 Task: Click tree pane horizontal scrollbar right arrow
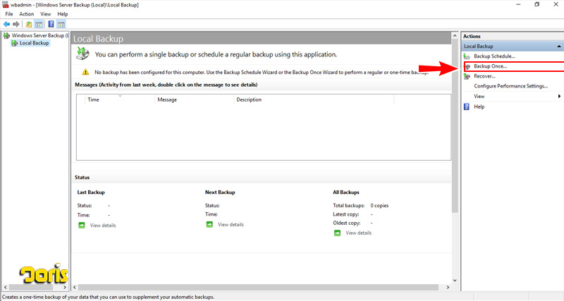[x=65, y=288]
